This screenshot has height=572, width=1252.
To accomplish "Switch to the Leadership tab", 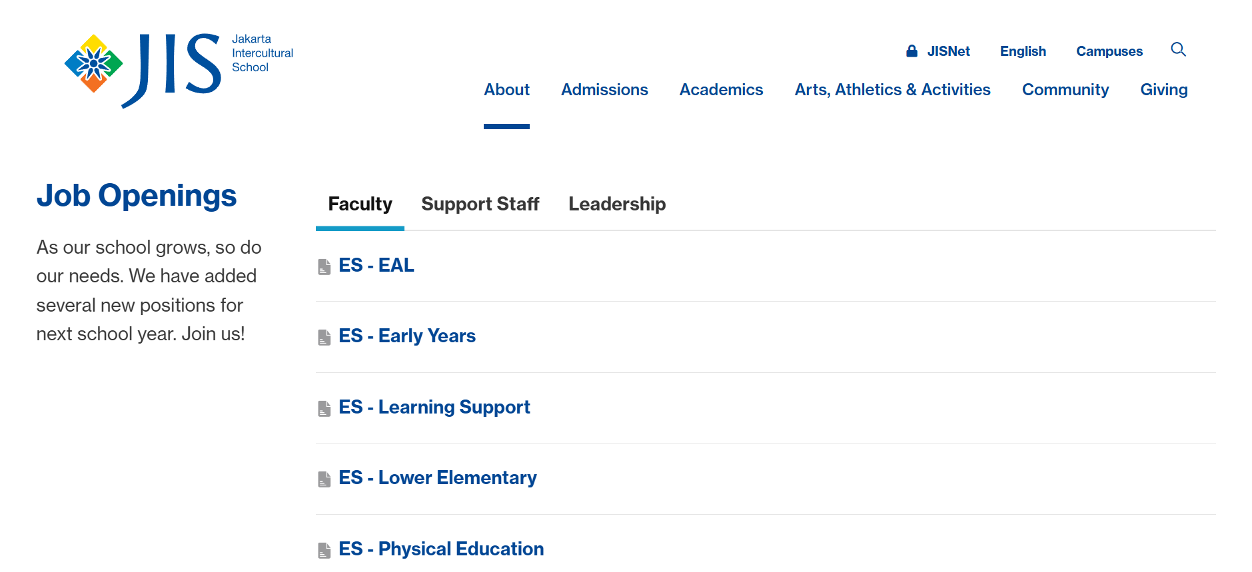I will click(x=617, y=204).
